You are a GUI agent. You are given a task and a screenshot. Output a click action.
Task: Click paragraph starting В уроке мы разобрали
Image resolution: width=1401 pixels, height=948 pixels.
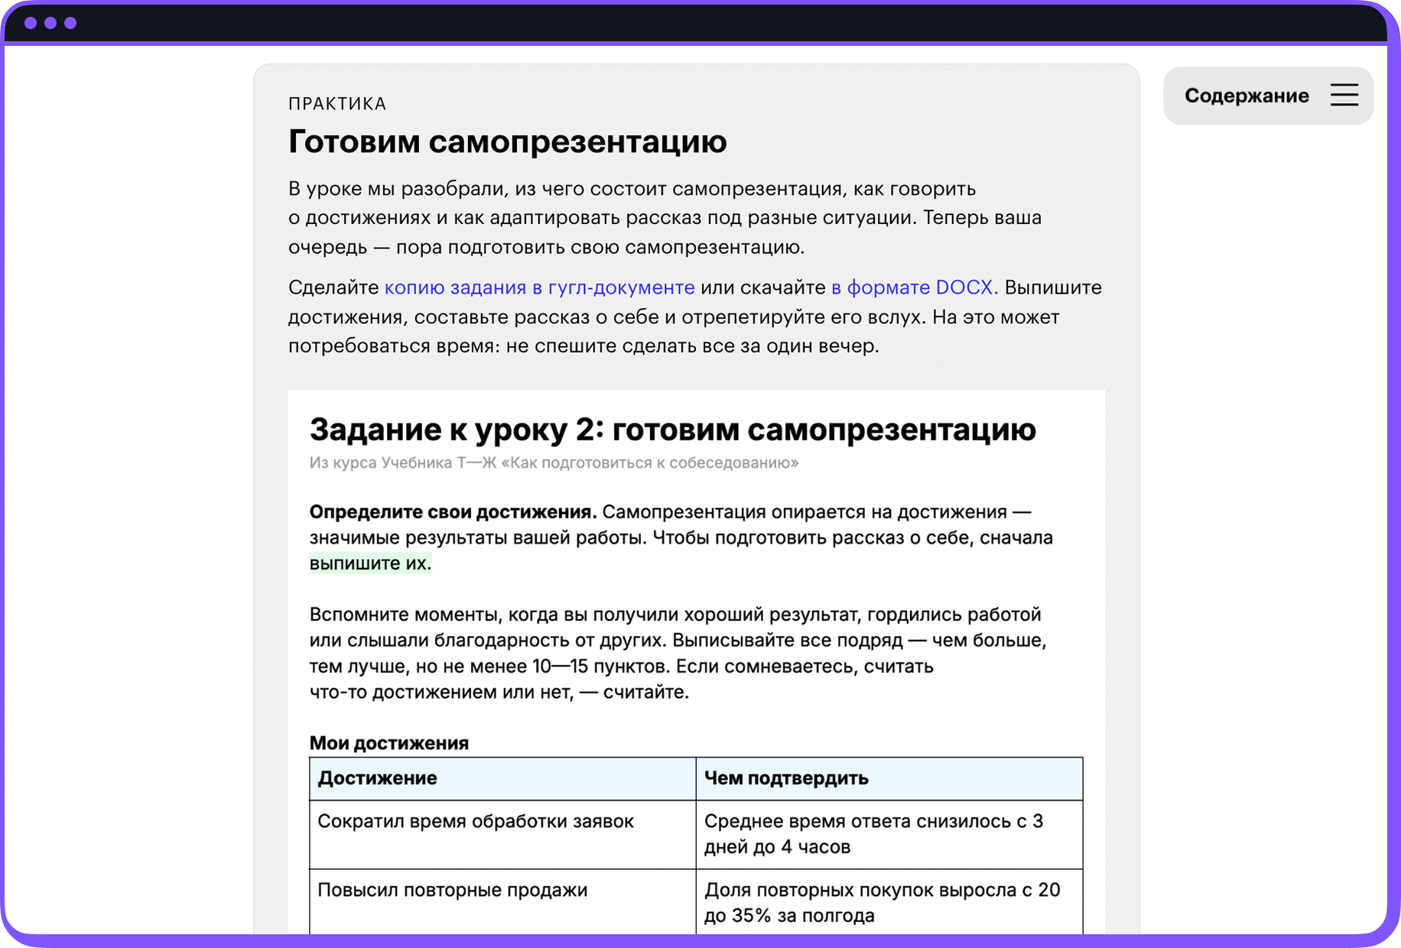pos(665,218)
